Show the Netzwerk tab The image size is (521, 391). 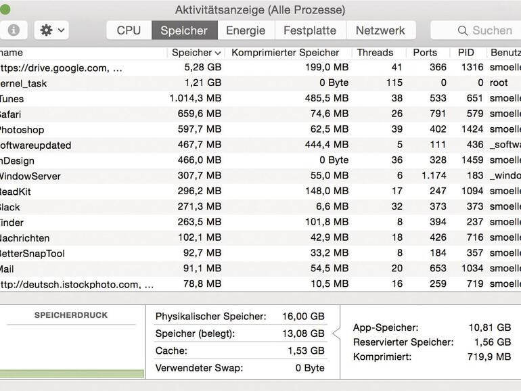[x=380, y=30]
